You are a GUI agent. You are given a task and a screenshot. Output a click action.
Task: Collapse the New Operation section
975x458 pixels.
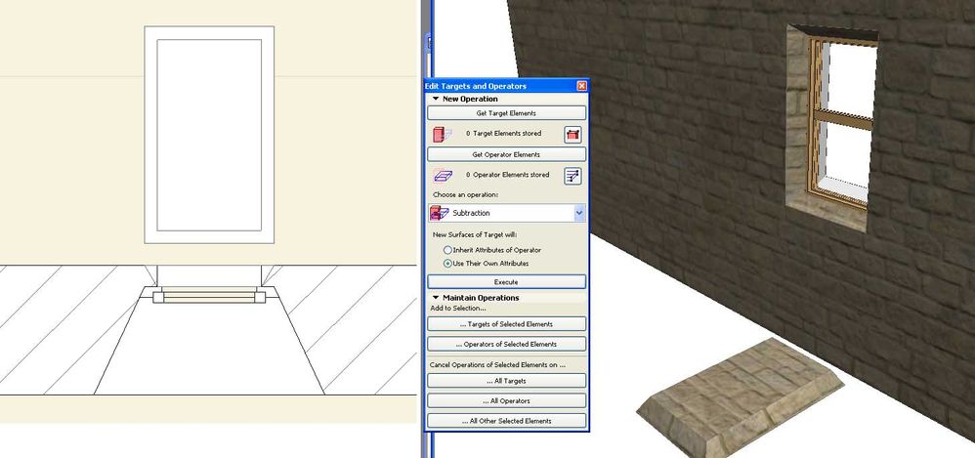coord(436,99)
